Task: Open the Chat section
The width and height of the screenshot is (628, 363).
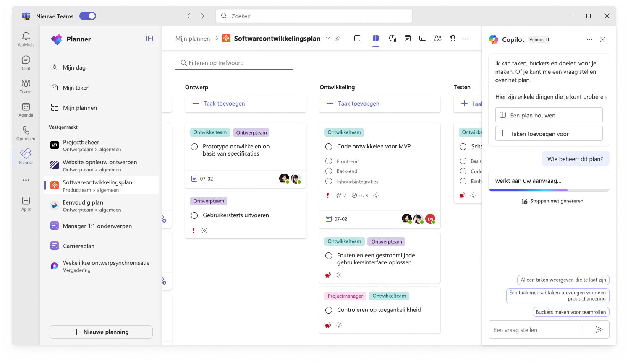Action: tap(26, 63)
